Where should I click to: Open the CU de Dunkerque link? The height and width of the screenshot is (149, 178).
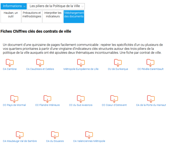[118, 69]
